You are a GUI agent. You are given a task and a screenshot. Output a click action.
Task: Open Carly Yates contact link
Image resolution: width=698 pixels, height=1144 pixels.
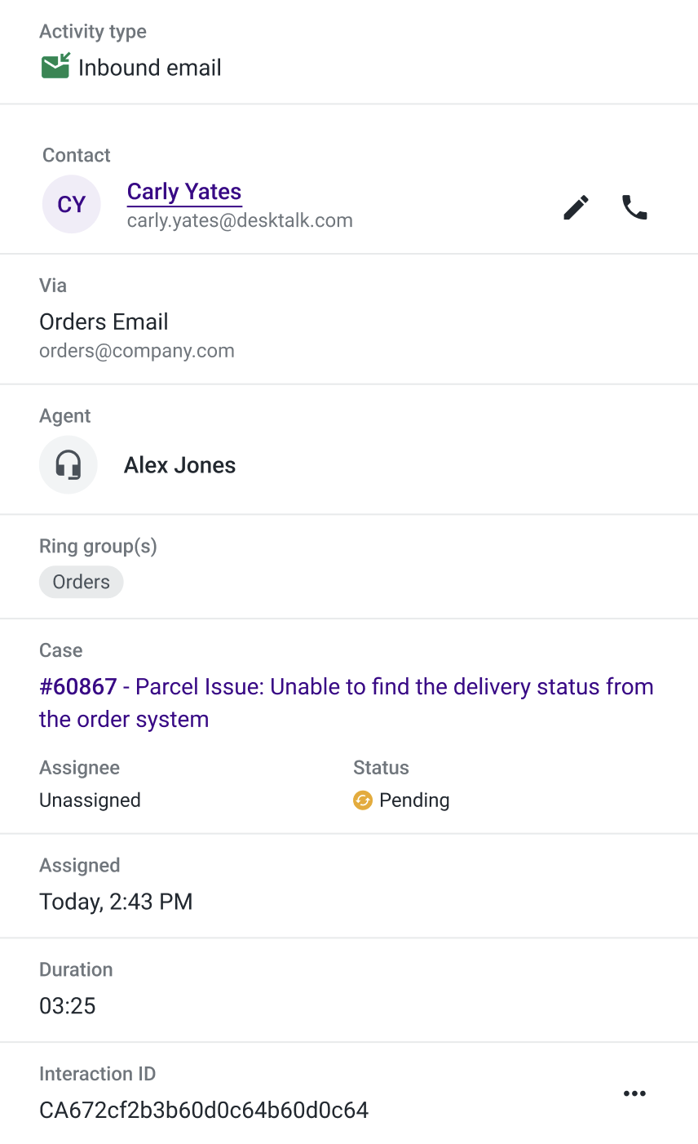click(184, 192)
